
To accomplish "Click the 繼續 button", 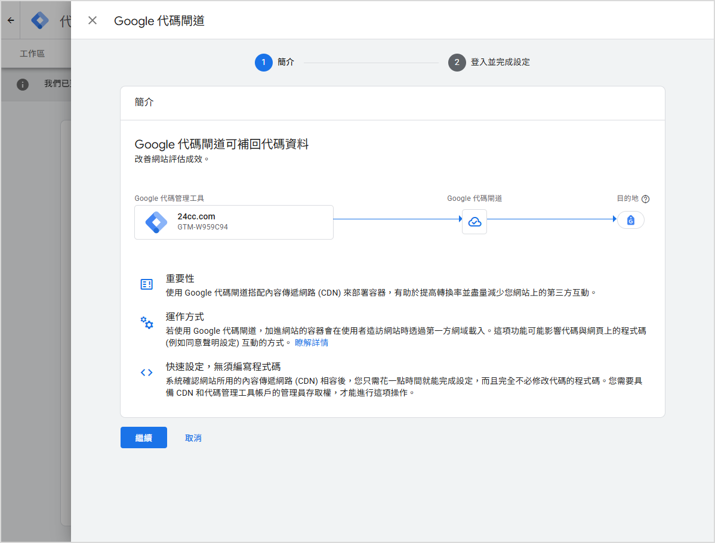I will coord(144,437).
